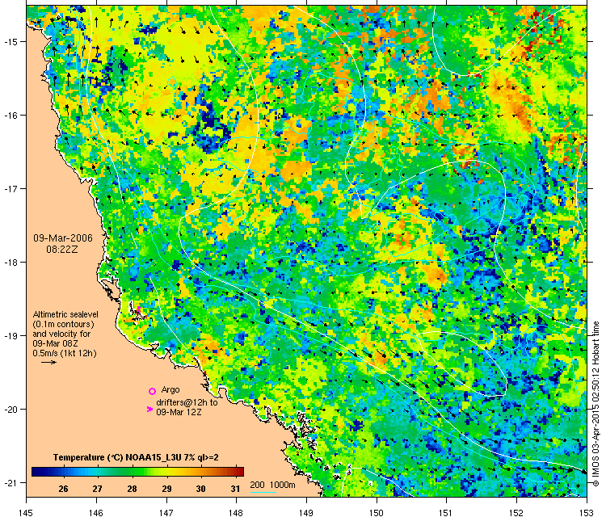Click the latitude axis label -21
The image size is (606, 517).
coord(11,482)
